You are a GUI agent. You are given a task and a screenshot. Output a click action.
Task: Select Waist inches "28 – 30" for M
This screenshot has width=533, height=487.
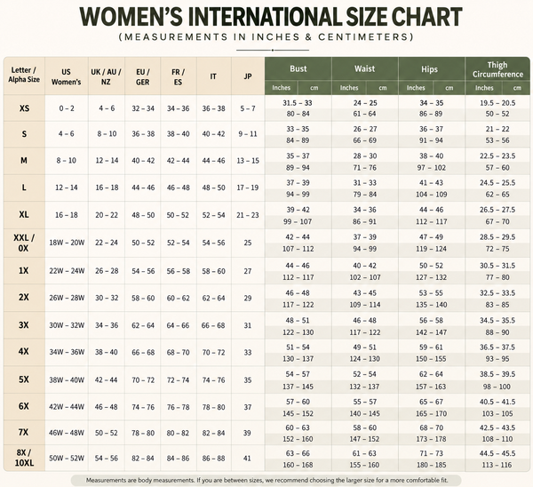click(x=365, y=156)
